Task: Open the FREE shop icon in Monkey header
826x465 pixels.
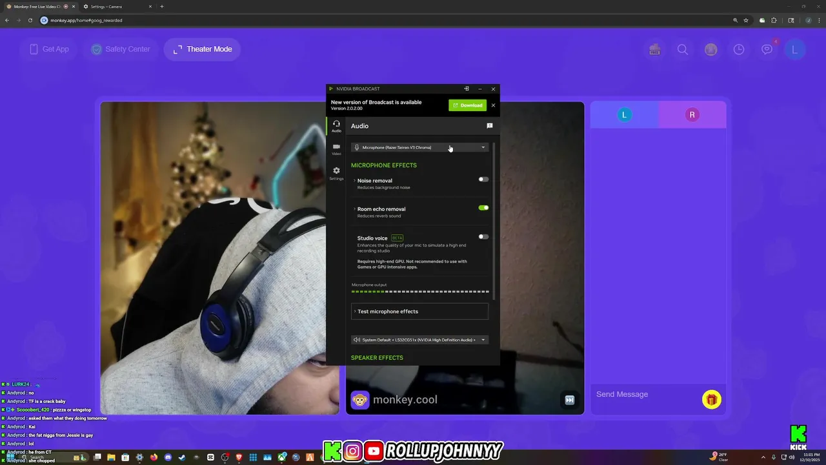Action: coord(654,50)
